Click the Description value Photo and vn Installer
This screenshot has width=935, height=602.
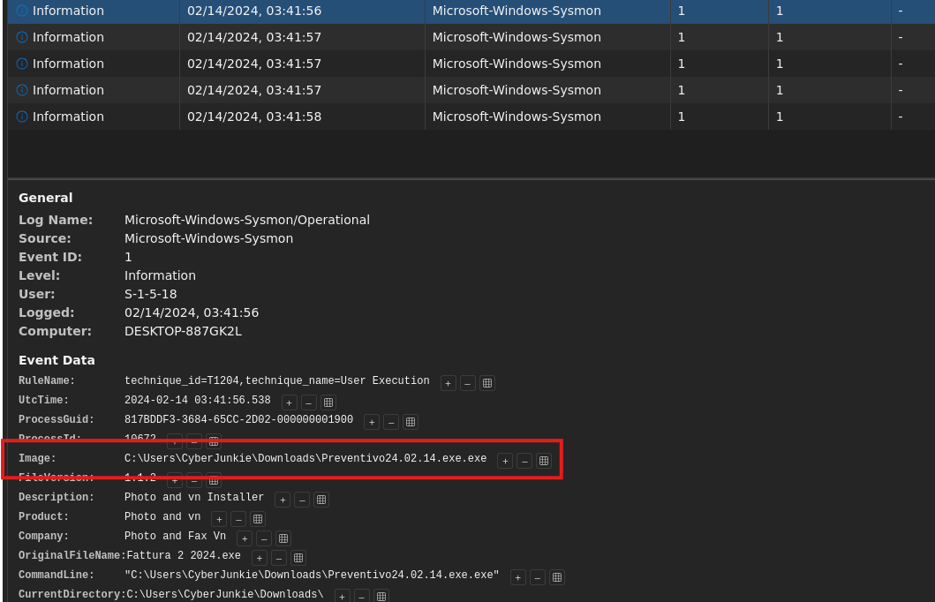coord(193,496)
